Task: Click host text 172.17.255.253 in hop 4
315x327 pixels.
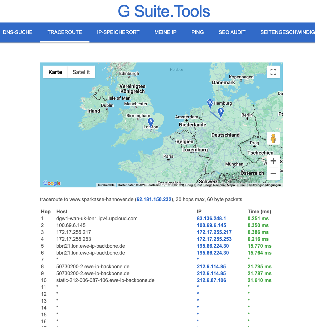Action: coord(74,239)
